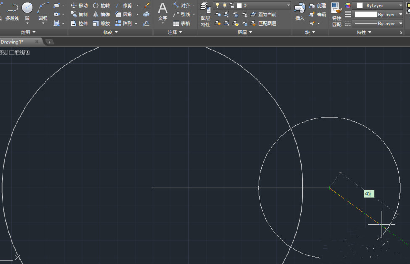The width and height of the screenshot is (410, 264).
Task: Click the layer Unlock icon with open padlock
Action: pos(244,24)
